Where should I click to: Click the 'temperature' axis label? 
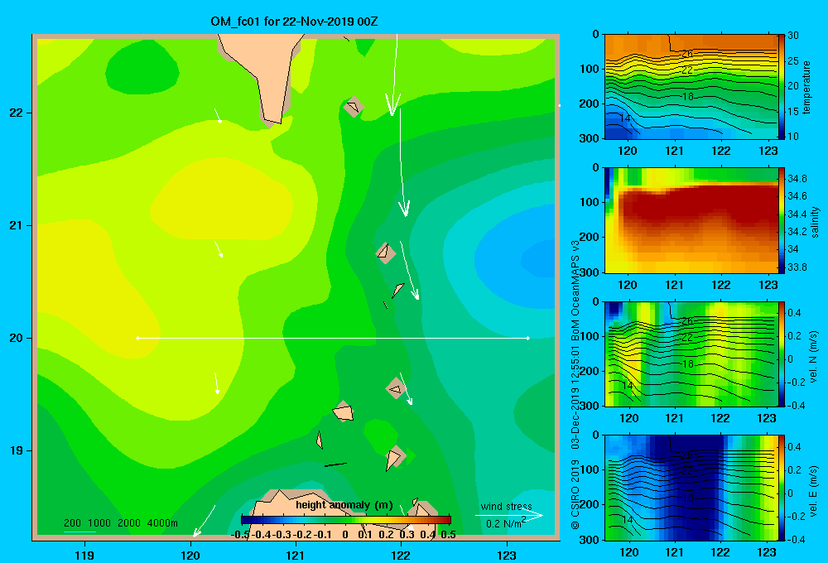pos(806,87)
